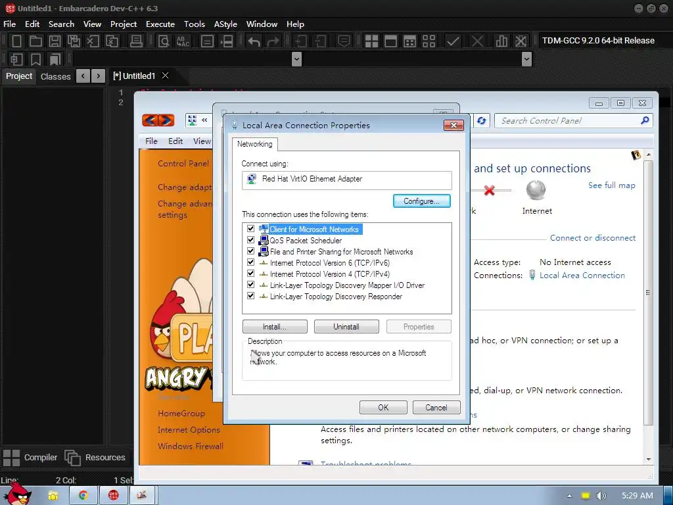Image resolution: width=673 pixels, height=505 pixels.
Task: Uncheck Client for Microsoft Networks
Action: coord(250,229)
